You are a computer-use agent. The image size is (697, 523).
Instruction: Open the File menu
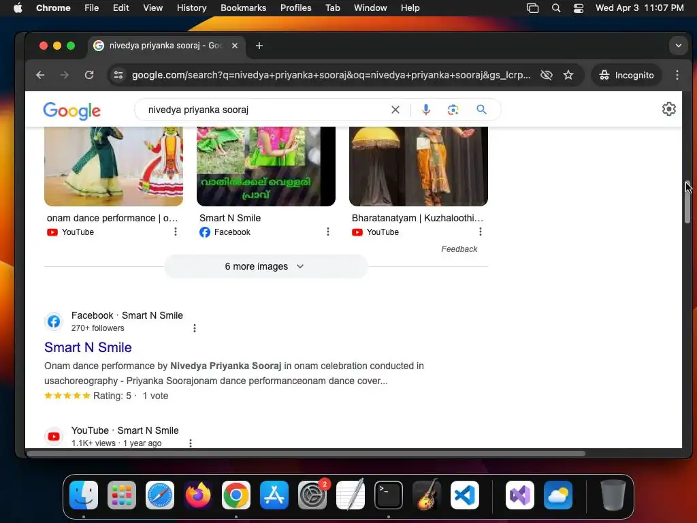[92, 8]
